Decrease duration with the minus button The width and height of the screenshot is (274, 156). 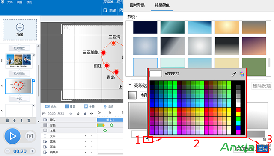[7, 151]
